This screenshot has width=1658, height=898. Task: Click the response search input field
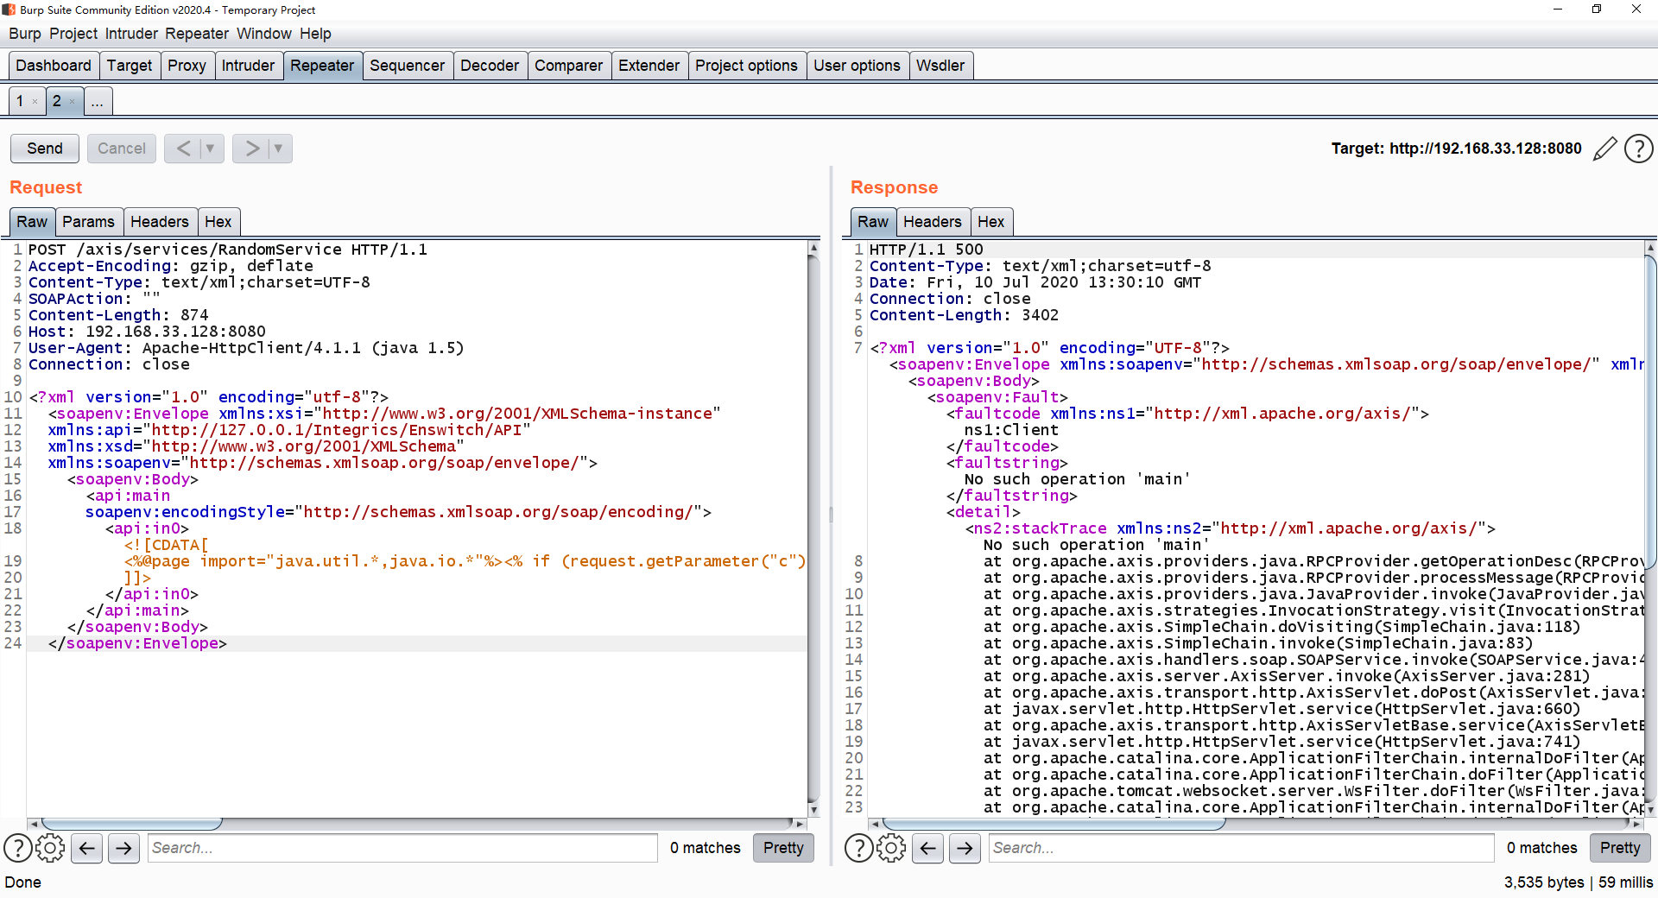pos(1242,848)
